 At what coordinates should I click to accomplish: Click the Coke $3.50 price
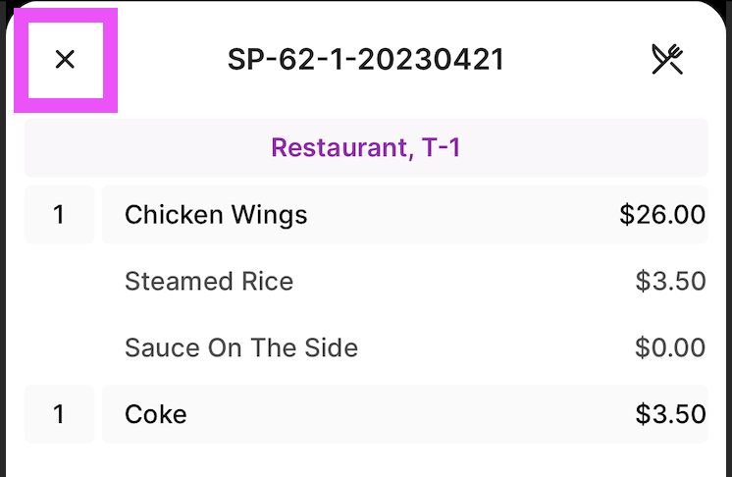(x=670, y=414)
